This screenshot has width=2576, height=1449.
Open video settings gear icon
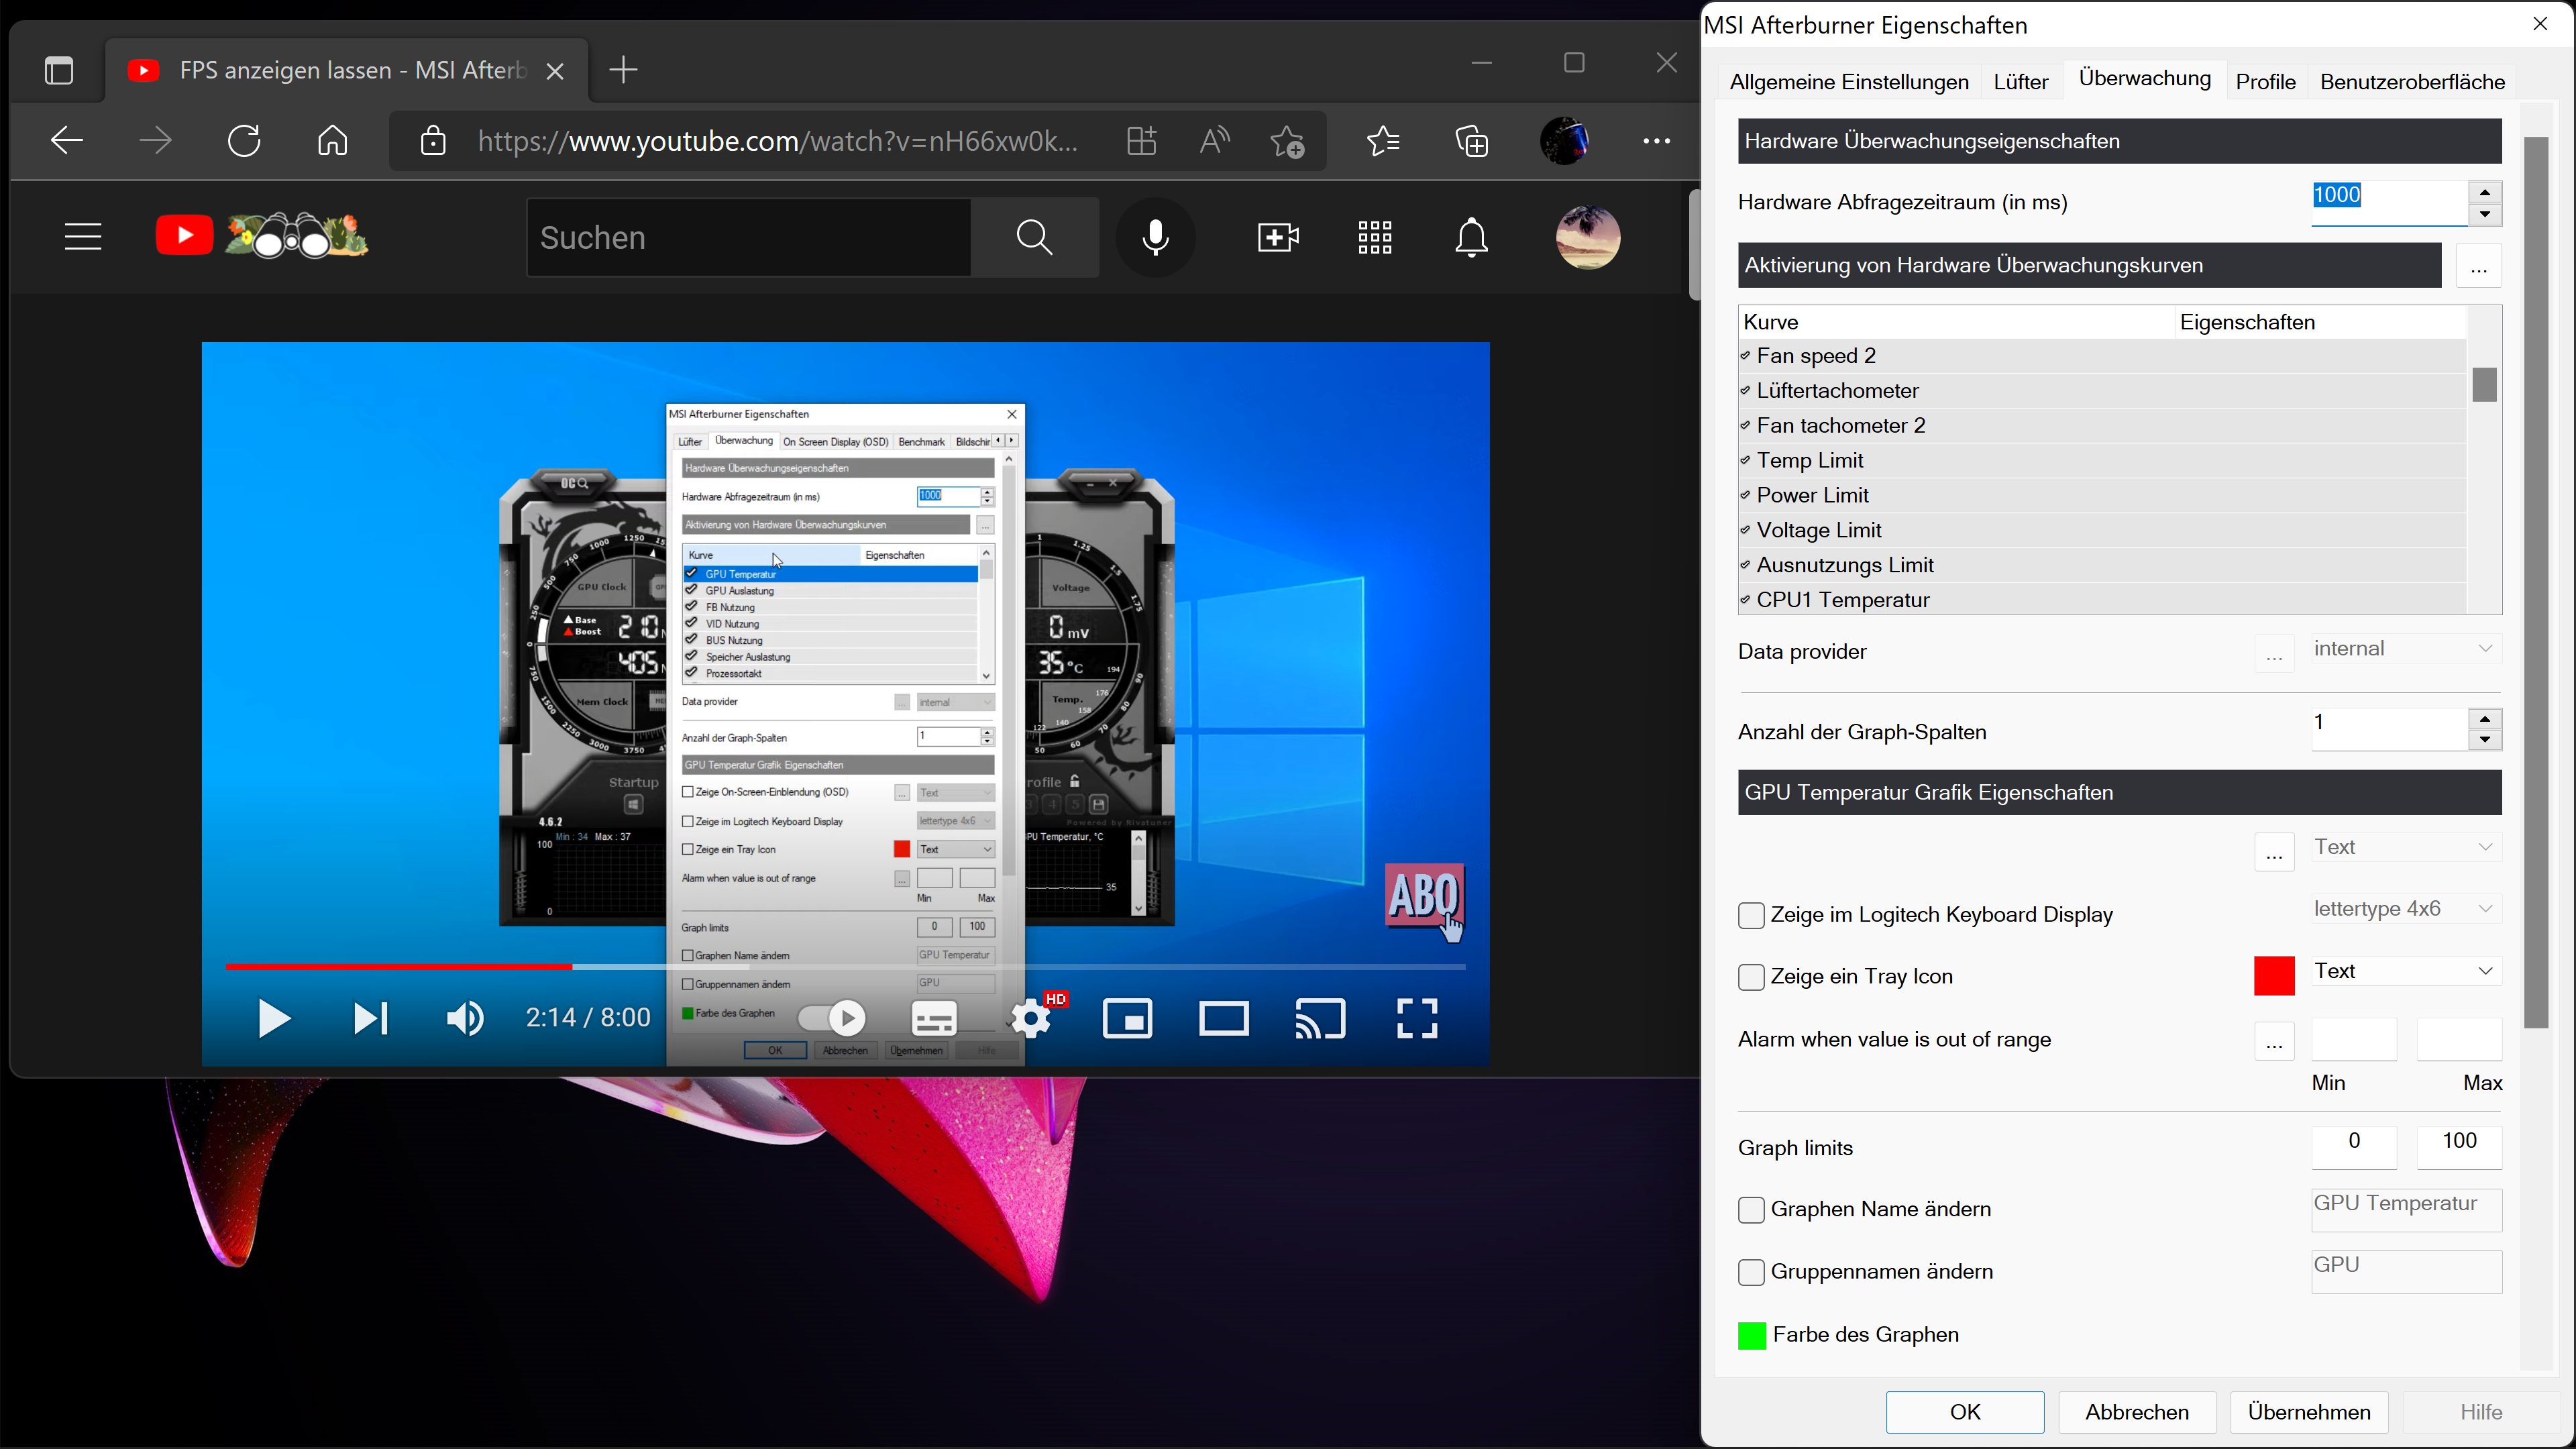(1031, 1019)
